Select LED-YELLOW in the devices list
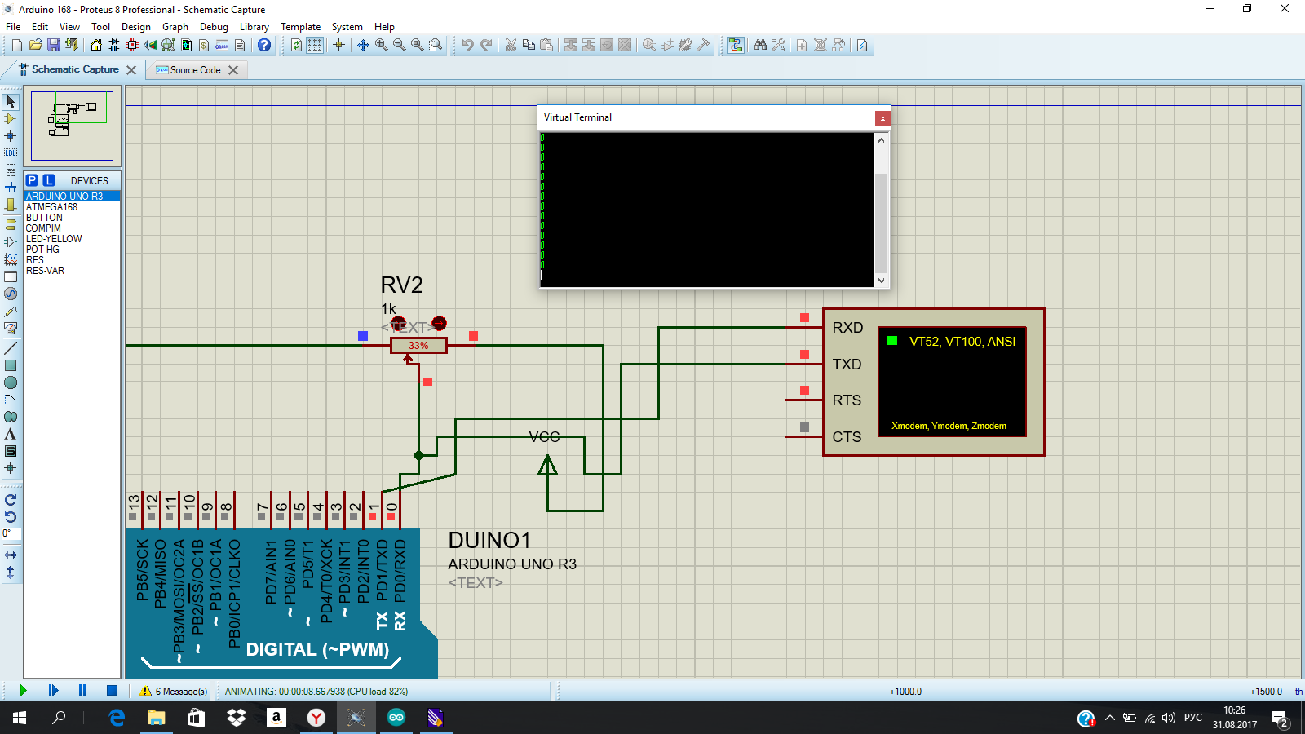Screen dimensions: 1305x734 72,239
